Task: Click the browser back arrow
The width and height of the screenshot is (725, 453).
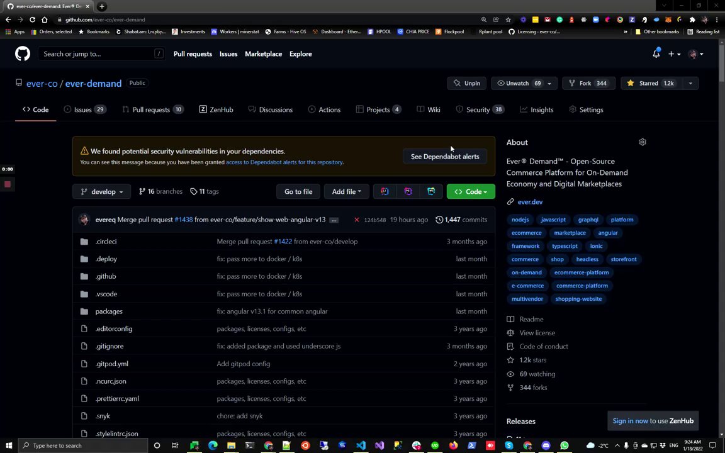Action: point(8,20)
